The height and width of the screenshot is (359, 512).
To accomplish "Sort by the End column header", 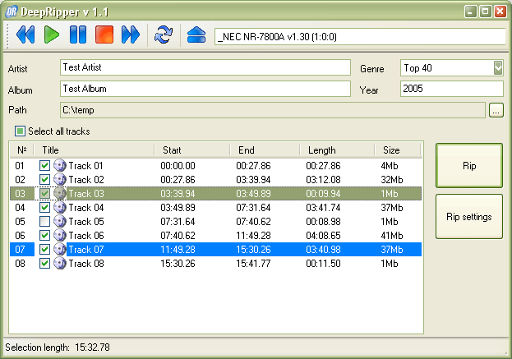I will coord(265,150).
